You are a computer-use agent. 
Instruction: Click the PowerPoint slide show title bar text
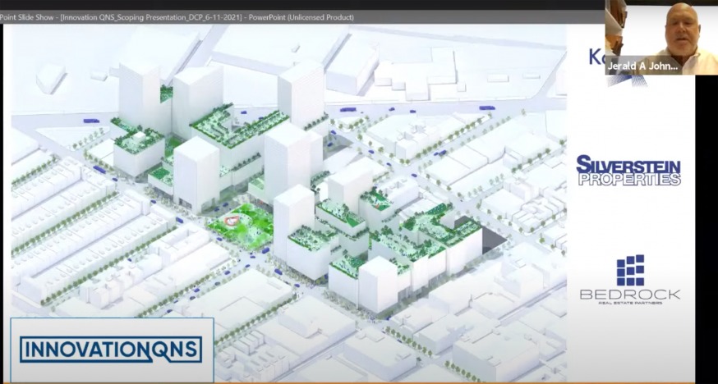click(177, 17)
